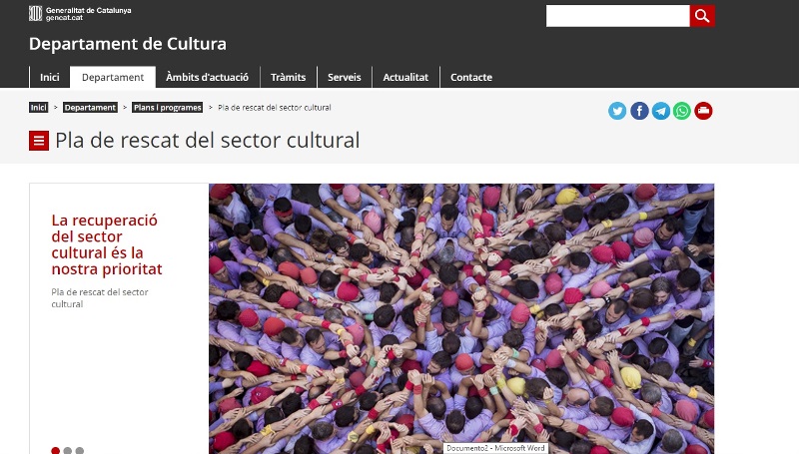Open the Àmbits d'actuació menu
This screenshot has width=799, height=454.
[x=208, y=77]
